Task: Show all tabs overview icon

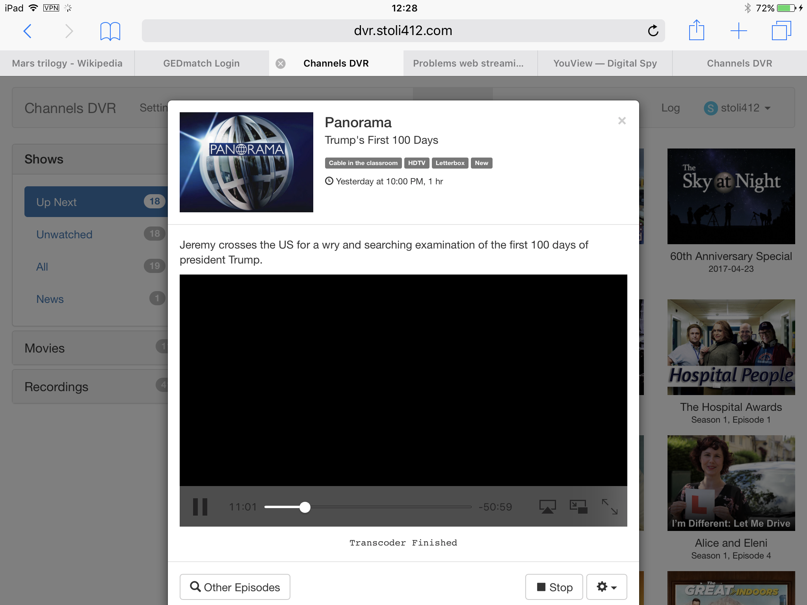Action: click(x=781, y=31)
